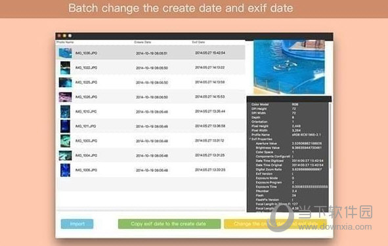The width and height of the screenshot is (388, 246).
Task: Click the Exif Version property row
Action: [x=289, y=174]
